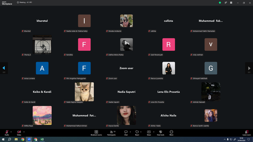The image size is (253, 142).
Task: Open File Explorer from taskbar
Action: 16,139
